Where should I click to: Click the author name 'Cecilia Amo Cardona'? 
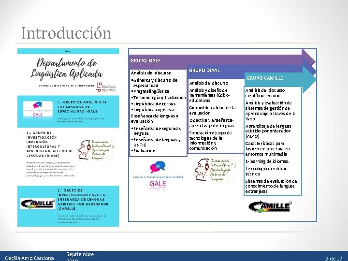29,258
